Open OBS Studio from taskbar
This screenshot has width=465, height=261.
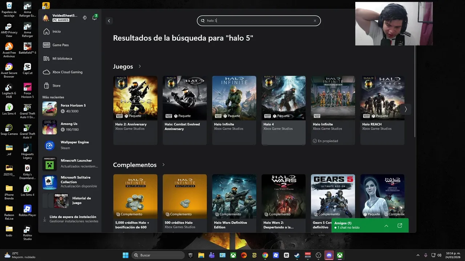pos(319,255)
